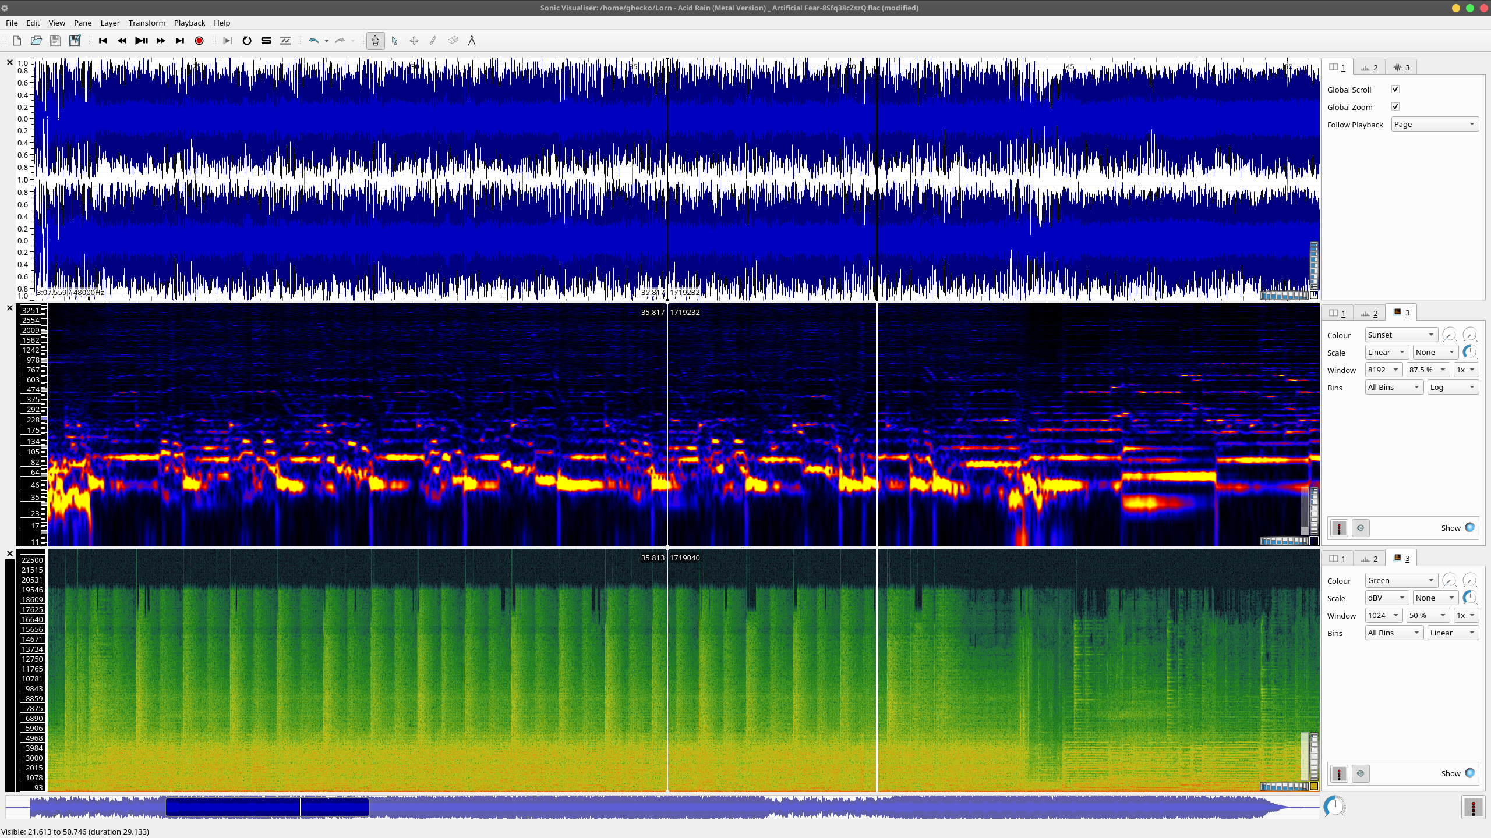The image size is (1491, 838).
Task: Toggle the Global Zoom checkbox
Action: coord(1395,106)
